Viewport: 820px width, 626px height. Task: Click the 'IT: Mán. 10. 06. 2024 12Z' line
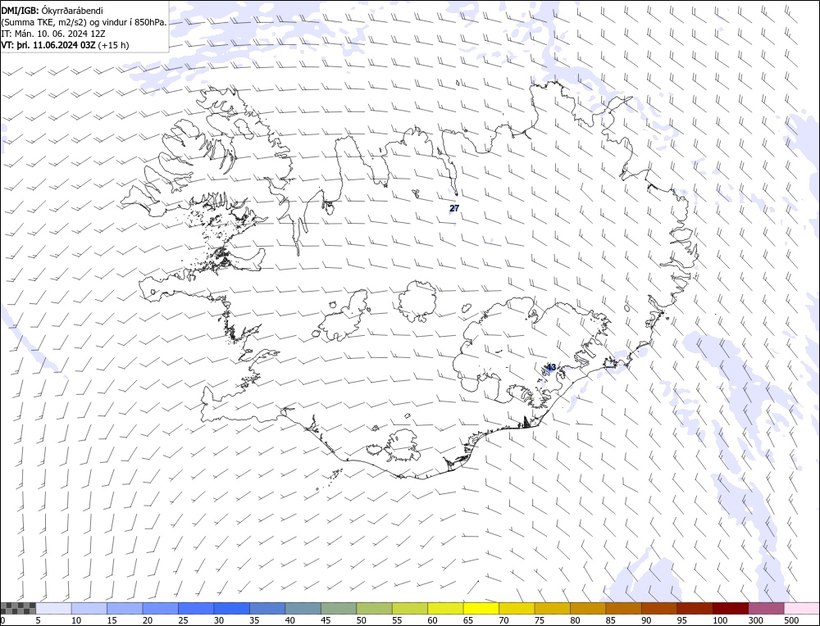coord(53,34)
